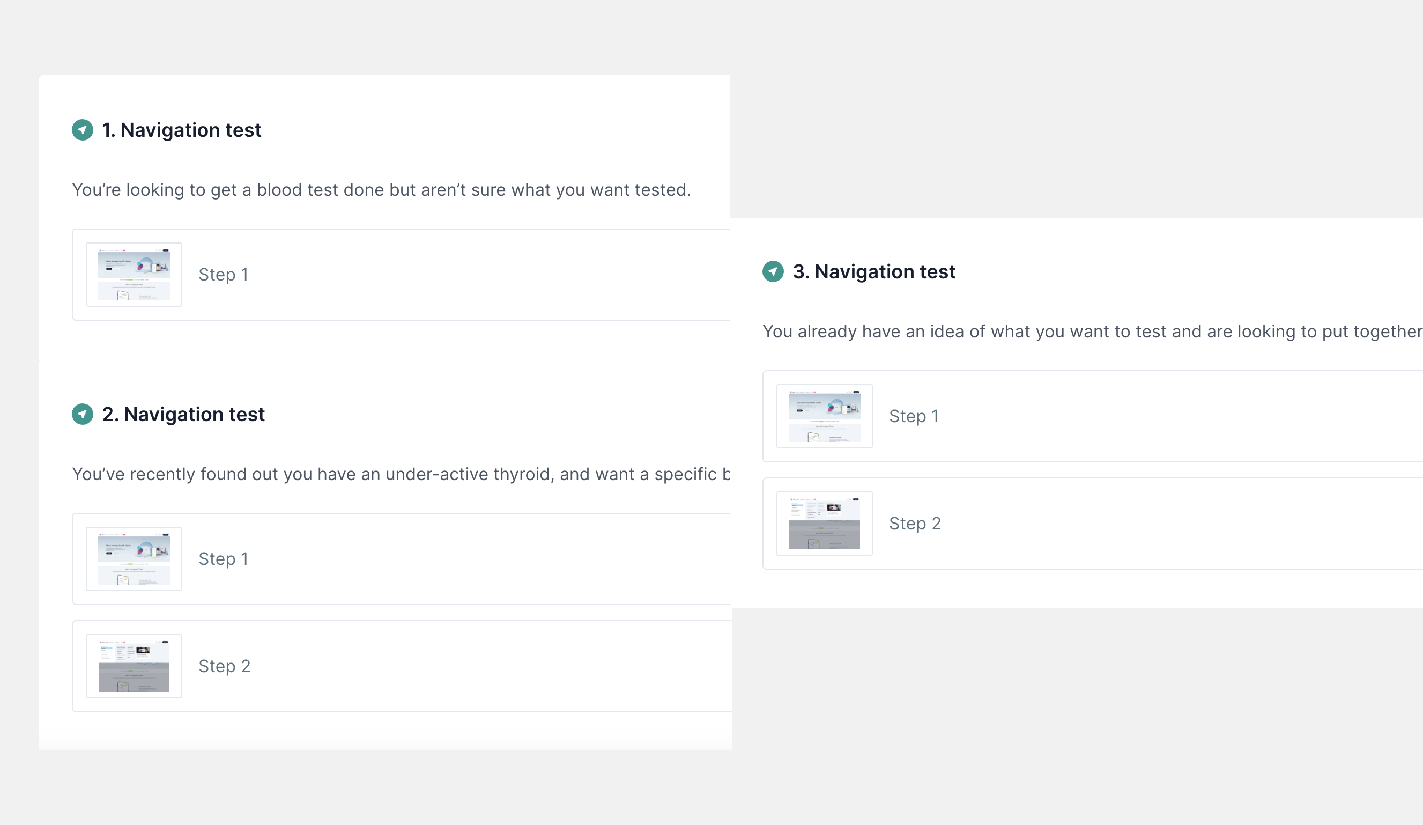Click 'Step 2' label under 2. Navigation test
The width and height of the screenshot is (1423, 825).
tap(224, 666)
